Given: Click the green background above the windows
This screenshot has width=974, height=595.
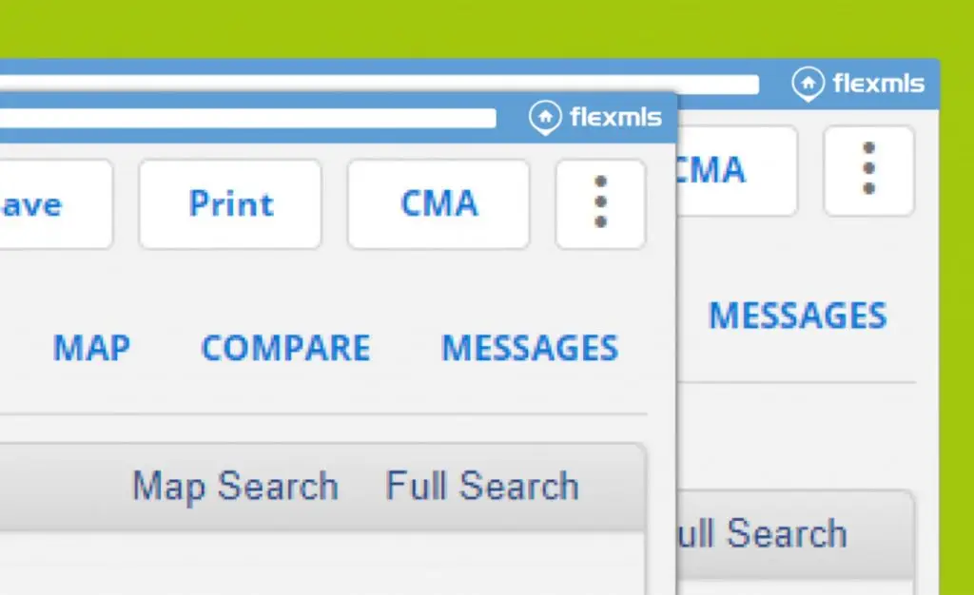Looking at the screenshot, I should (476, 27).
